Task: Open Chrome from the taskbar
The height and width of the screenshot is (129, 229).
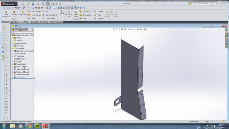Action: coord(29,126)
